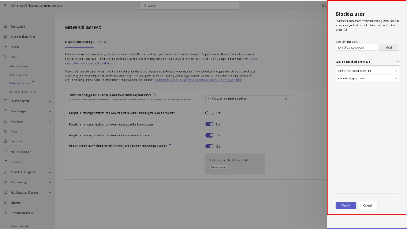This screenshot has width=407, height=229.
Task: Click the info icon beside external organizations
Action: pos(154,95)
